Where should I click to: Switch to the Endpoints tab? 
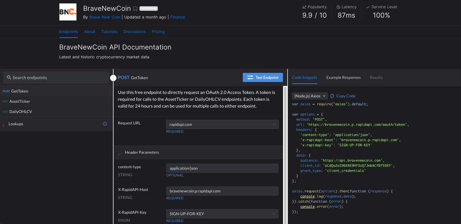(68, 31)
